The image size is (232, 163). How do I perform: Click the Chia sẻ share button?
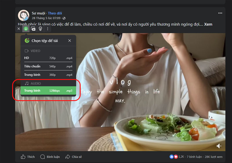(x=74, y=157)
